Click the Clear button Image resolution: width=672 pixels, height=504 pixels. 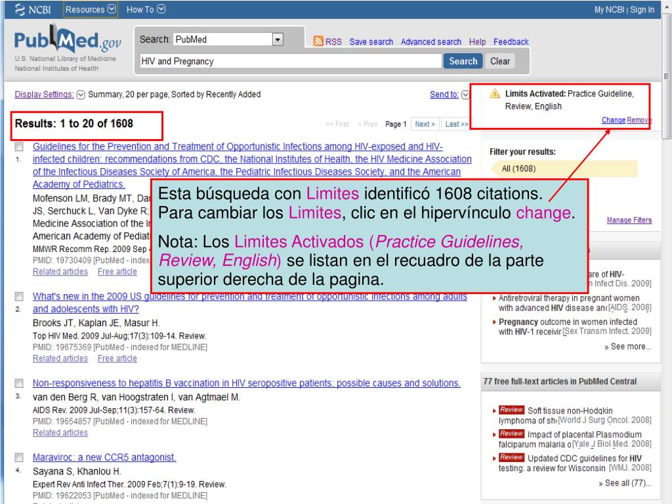point(499,61)
